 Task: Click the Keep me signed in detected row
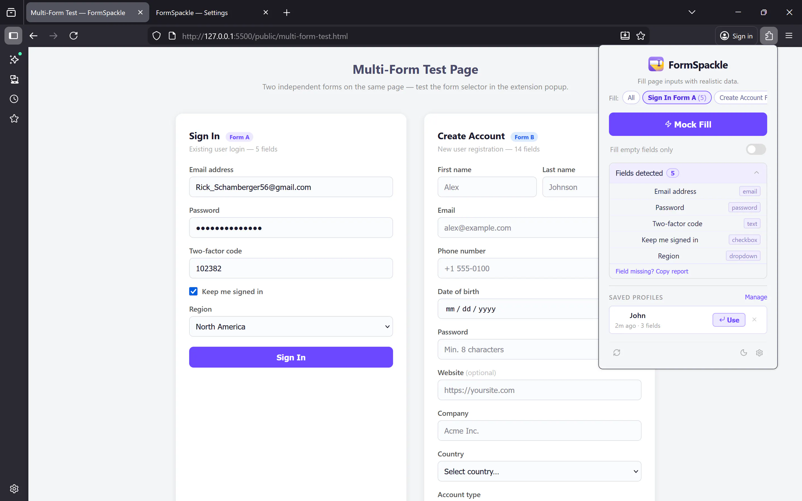(x=688, y=239)
